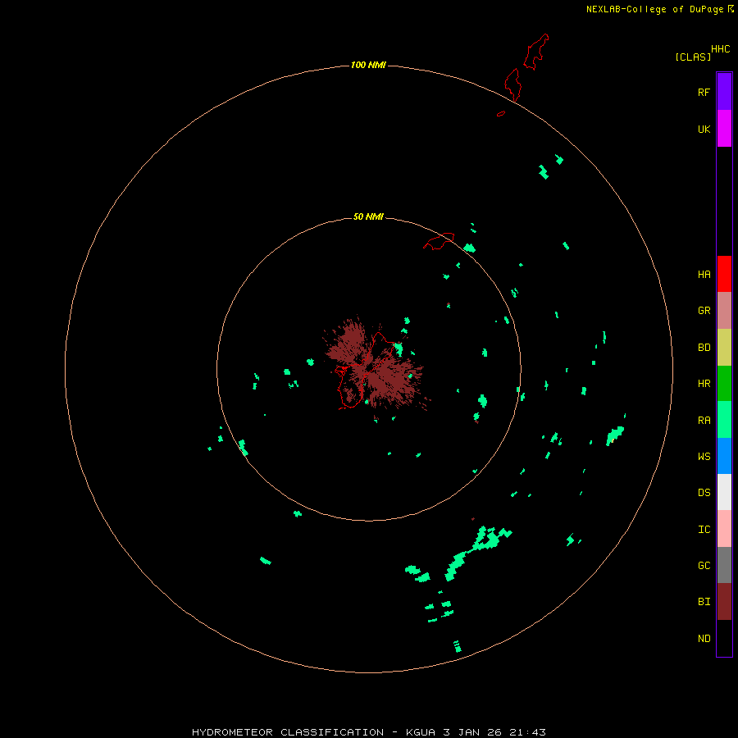Screen dimensions: 738x738
Task: Click the ND legend label
Action: click(x=704, y=639)
